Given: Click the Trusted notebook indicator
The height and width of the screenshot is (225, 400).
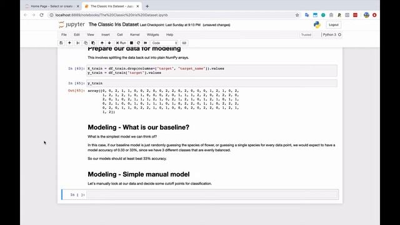Looking at the screenshot, I should (x=306, y=35).
